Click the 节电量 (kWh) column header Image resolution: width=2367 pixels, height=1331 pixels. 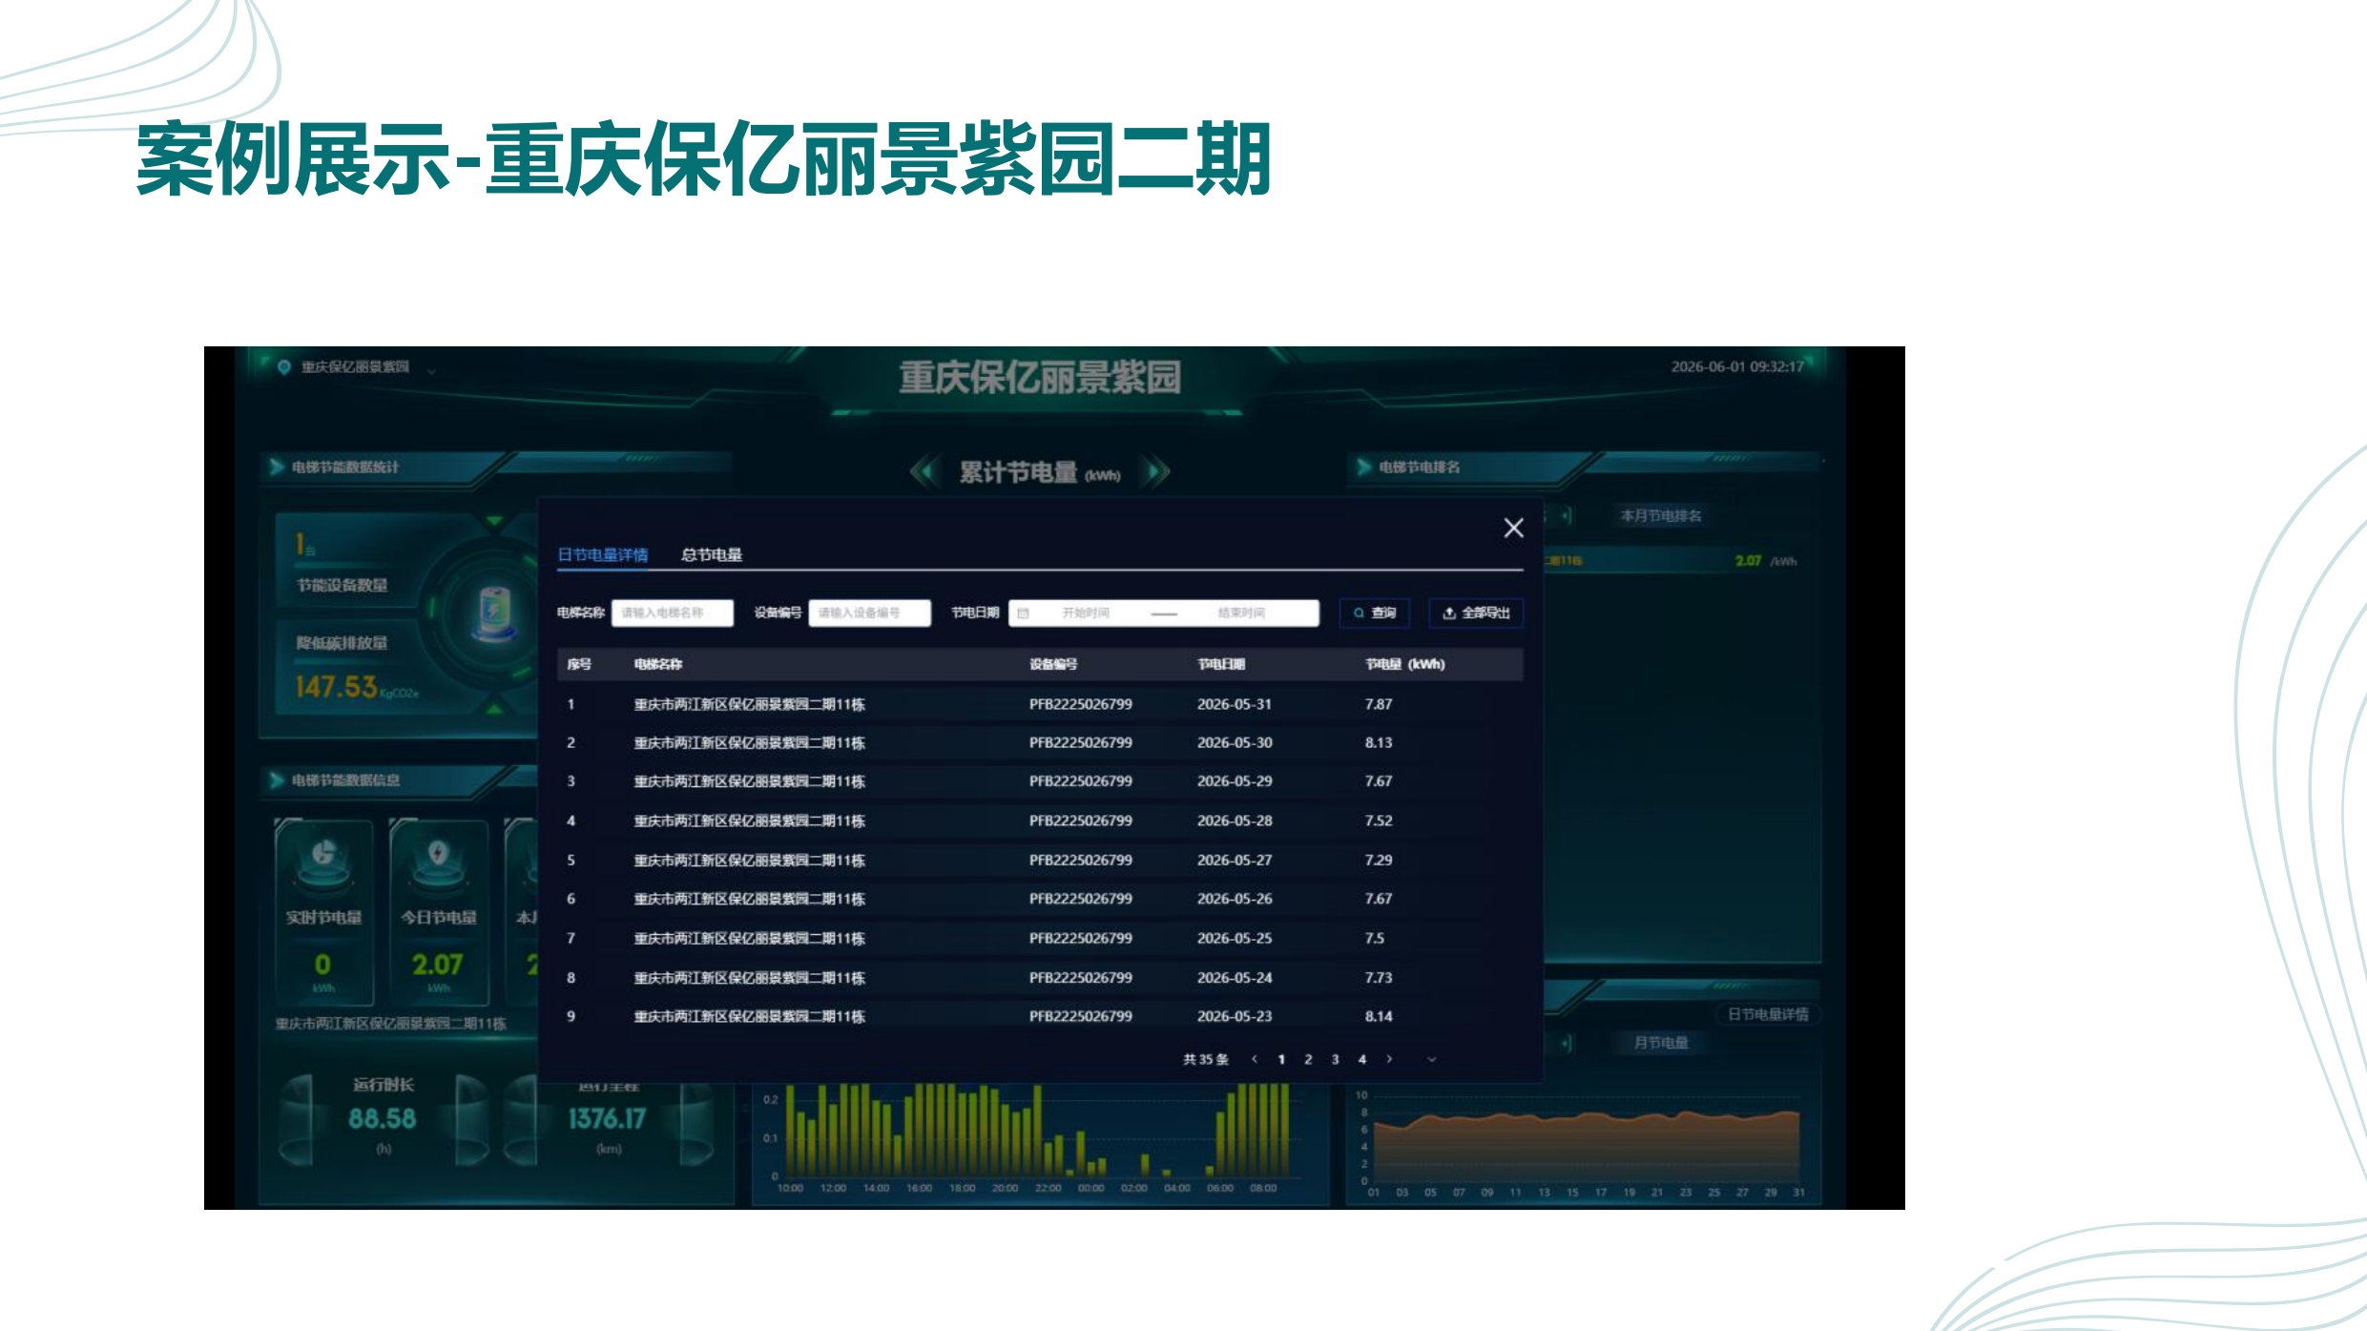[x=1405, y=664]
